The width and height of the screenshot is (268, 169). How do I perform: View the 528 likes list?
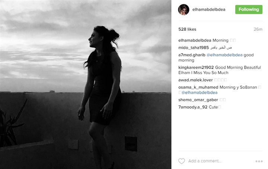pos(187,29)
